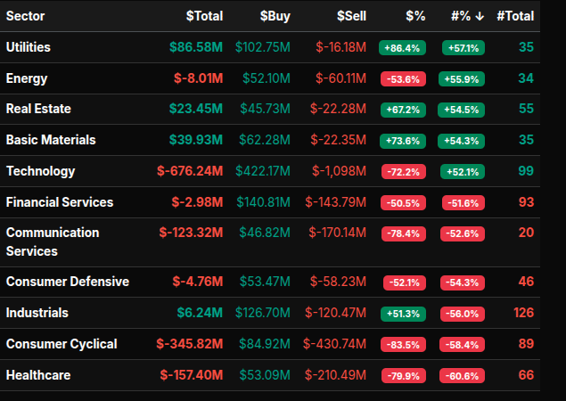The height and width of the screenshot is (401, 566).
Task: Click Technology's $-676.24M total value
Action: tap(190, 171)
